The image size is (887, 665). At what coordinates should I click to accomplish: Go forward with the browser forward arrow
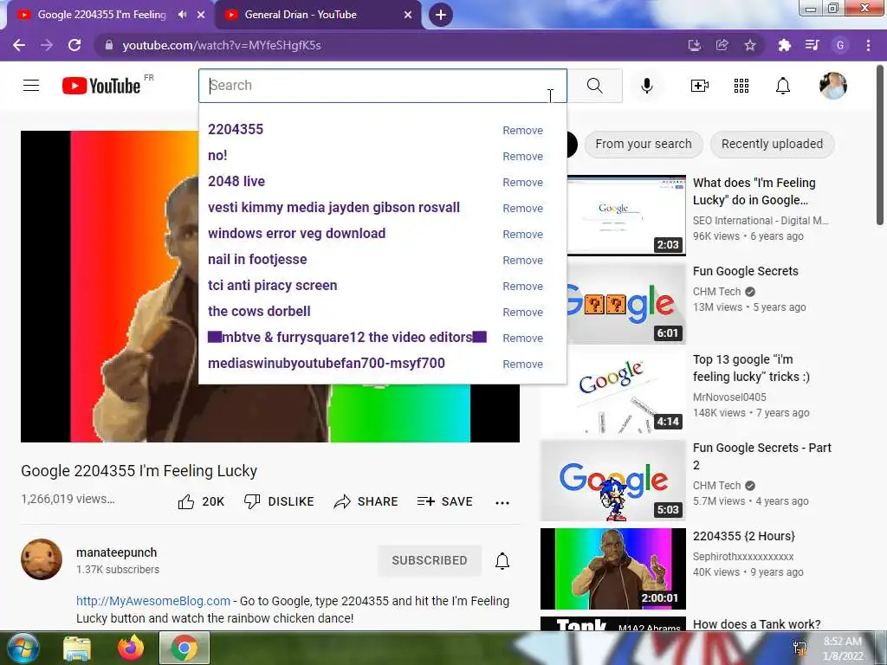click(47, 45)
